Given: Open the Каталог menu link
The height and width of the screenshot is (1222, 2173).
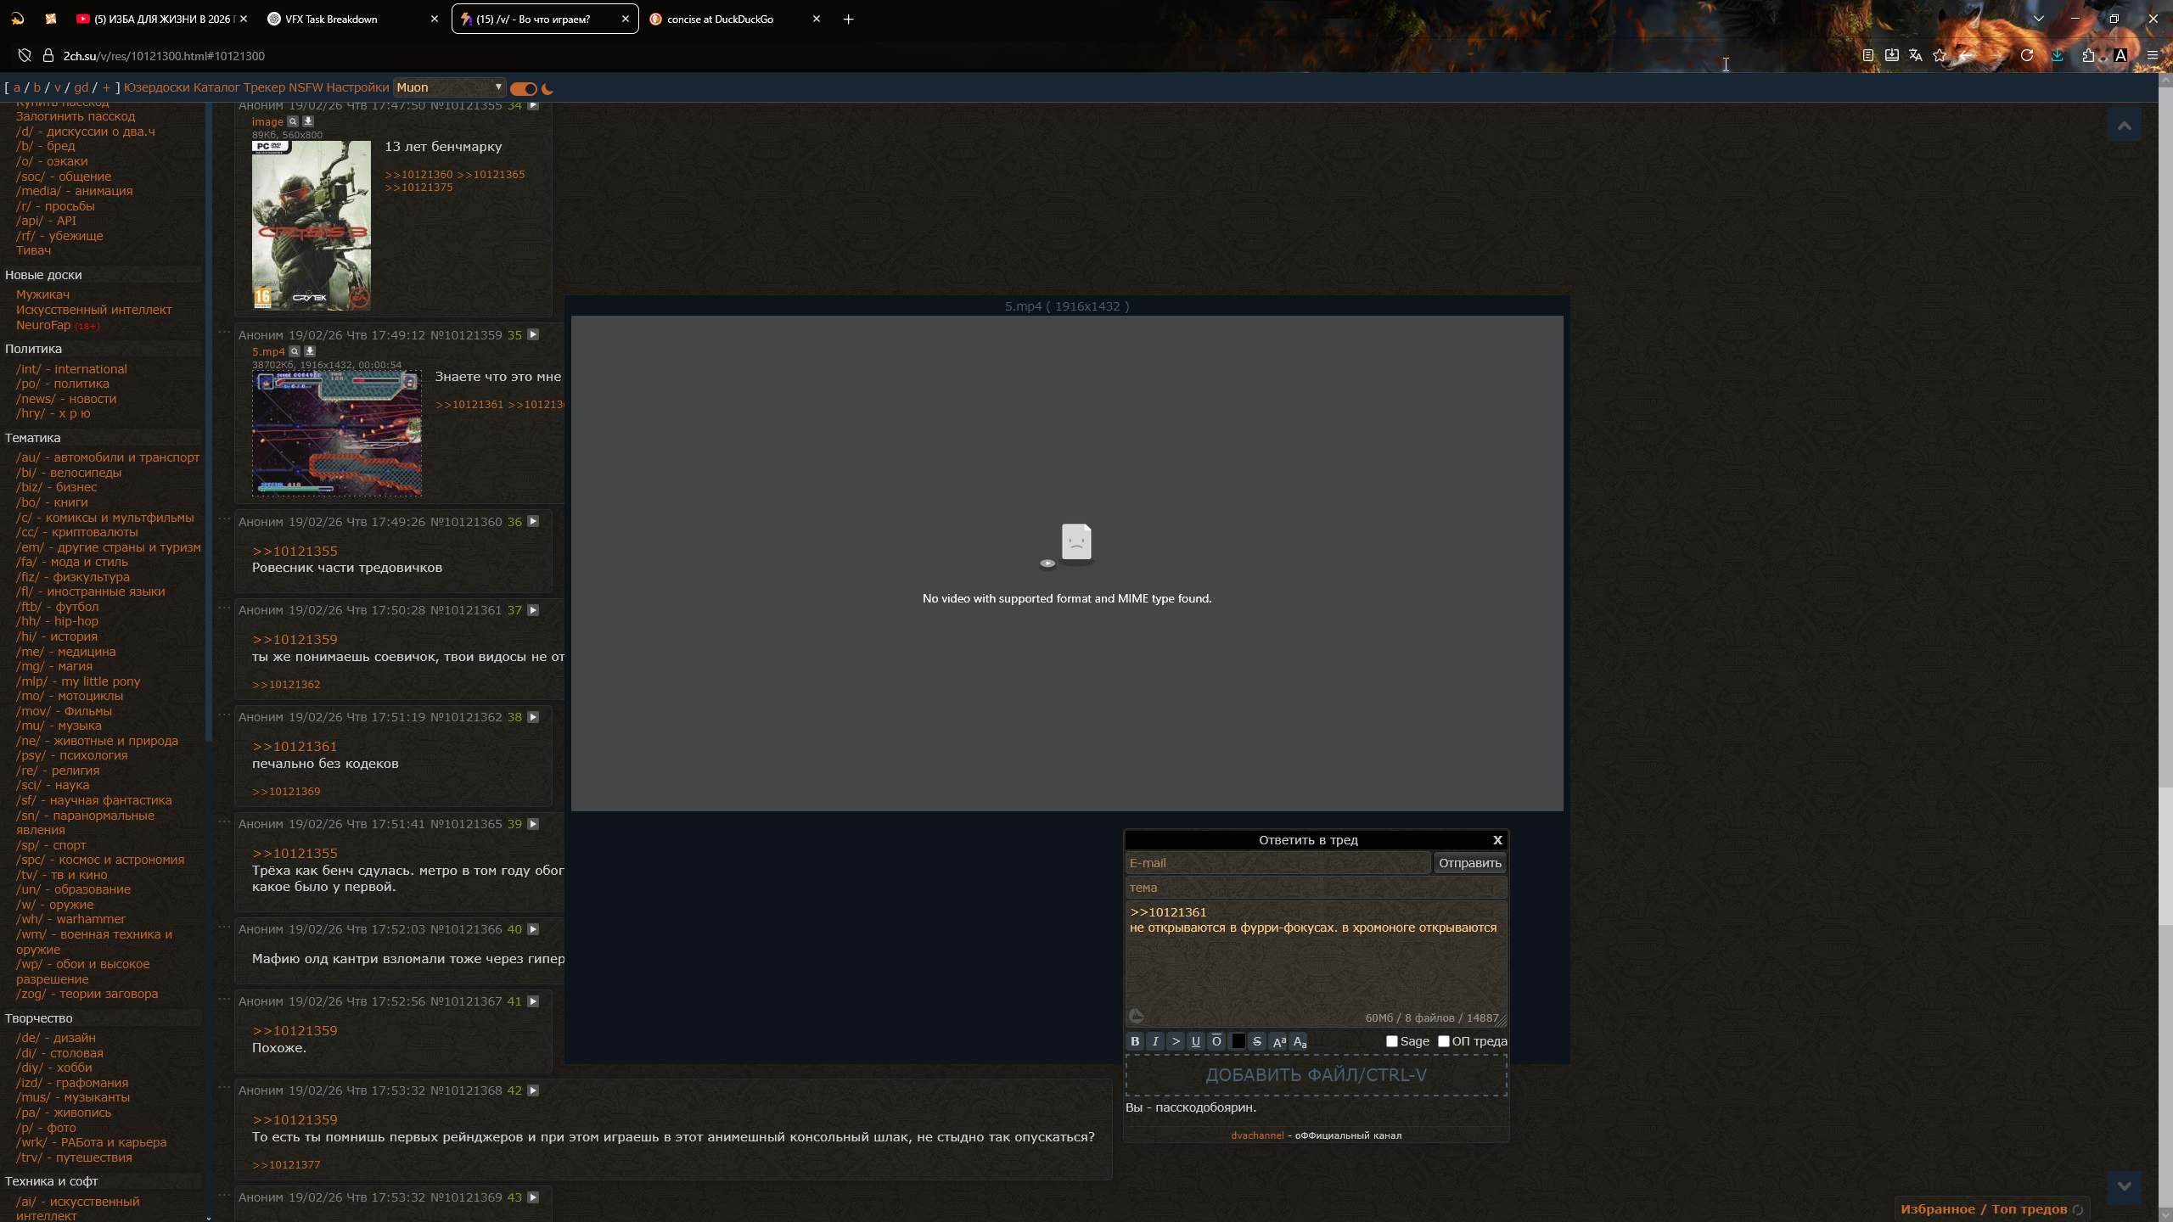Looking at the screenshot, I should point(216,87).
